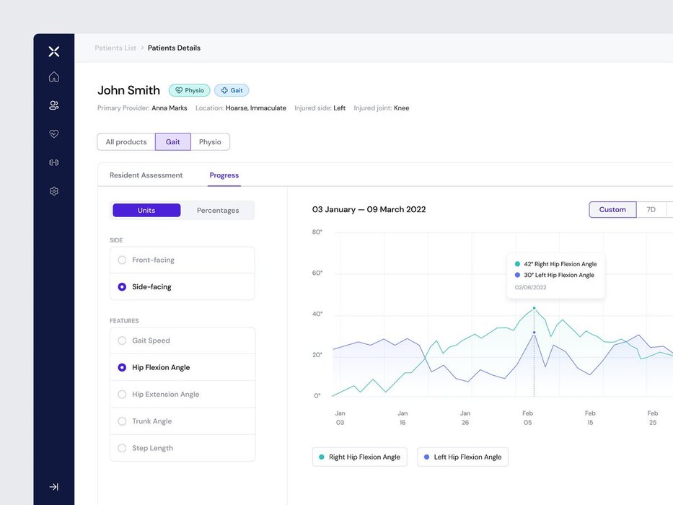Select the Physio product tab
The image size is (673, 505).
point(210,142)
